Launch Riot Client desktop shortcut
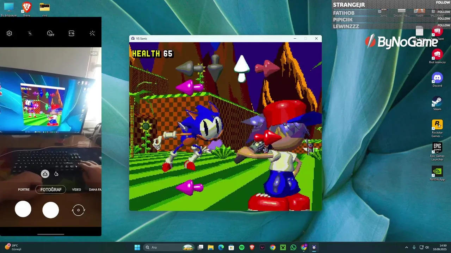This screenshot has height=253, width=451. 437,33
